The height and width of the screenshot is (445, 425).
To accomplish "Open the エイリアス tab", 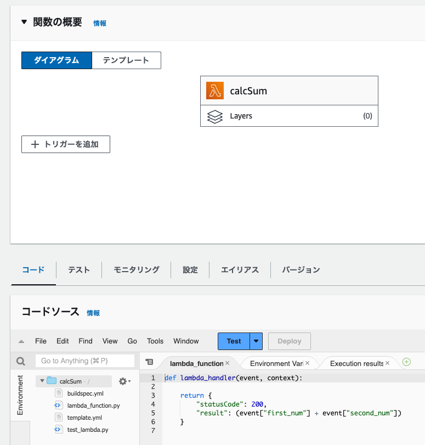I will point(240,270).
